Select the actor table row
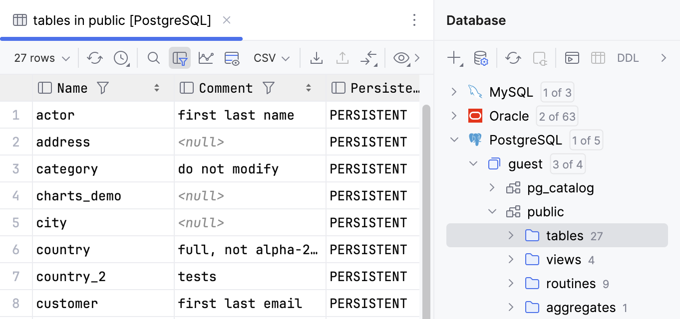The height and width of the screenshot is (319, 680). [55, 115]
